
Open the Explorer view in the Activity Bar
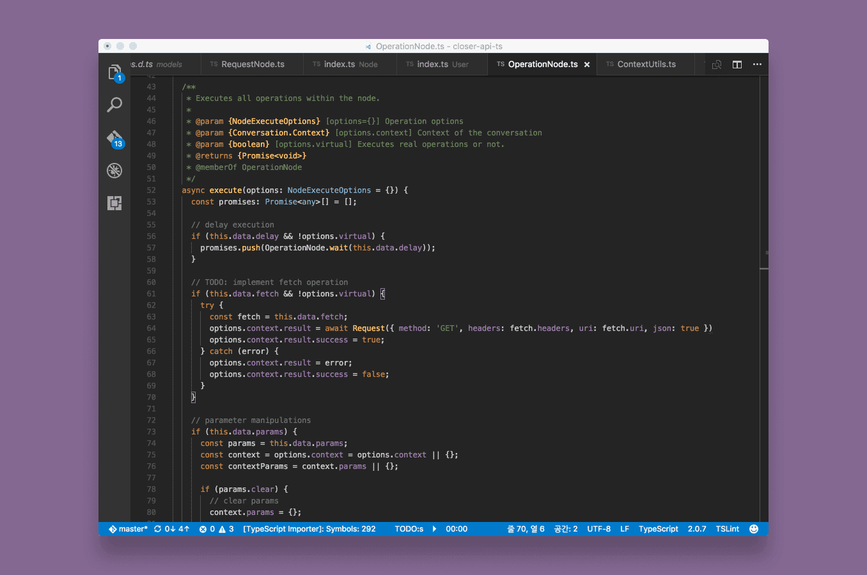(x=114, y=72)
